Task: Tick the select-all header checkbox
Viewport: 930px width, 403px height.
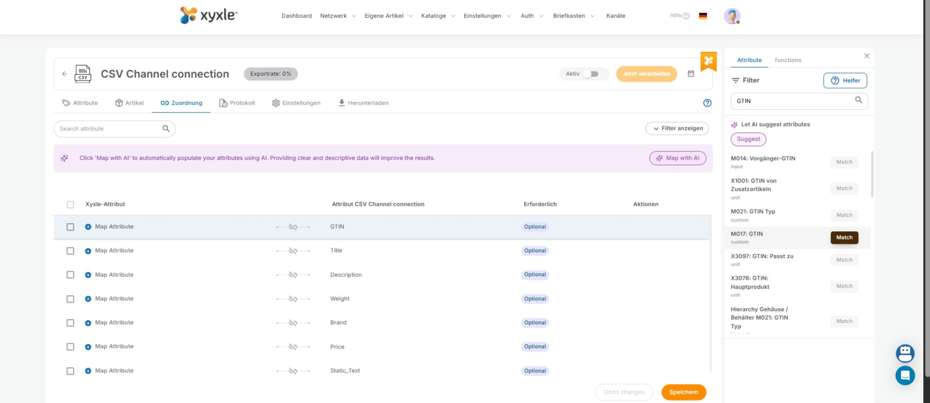Action: [x=70, y=204]
